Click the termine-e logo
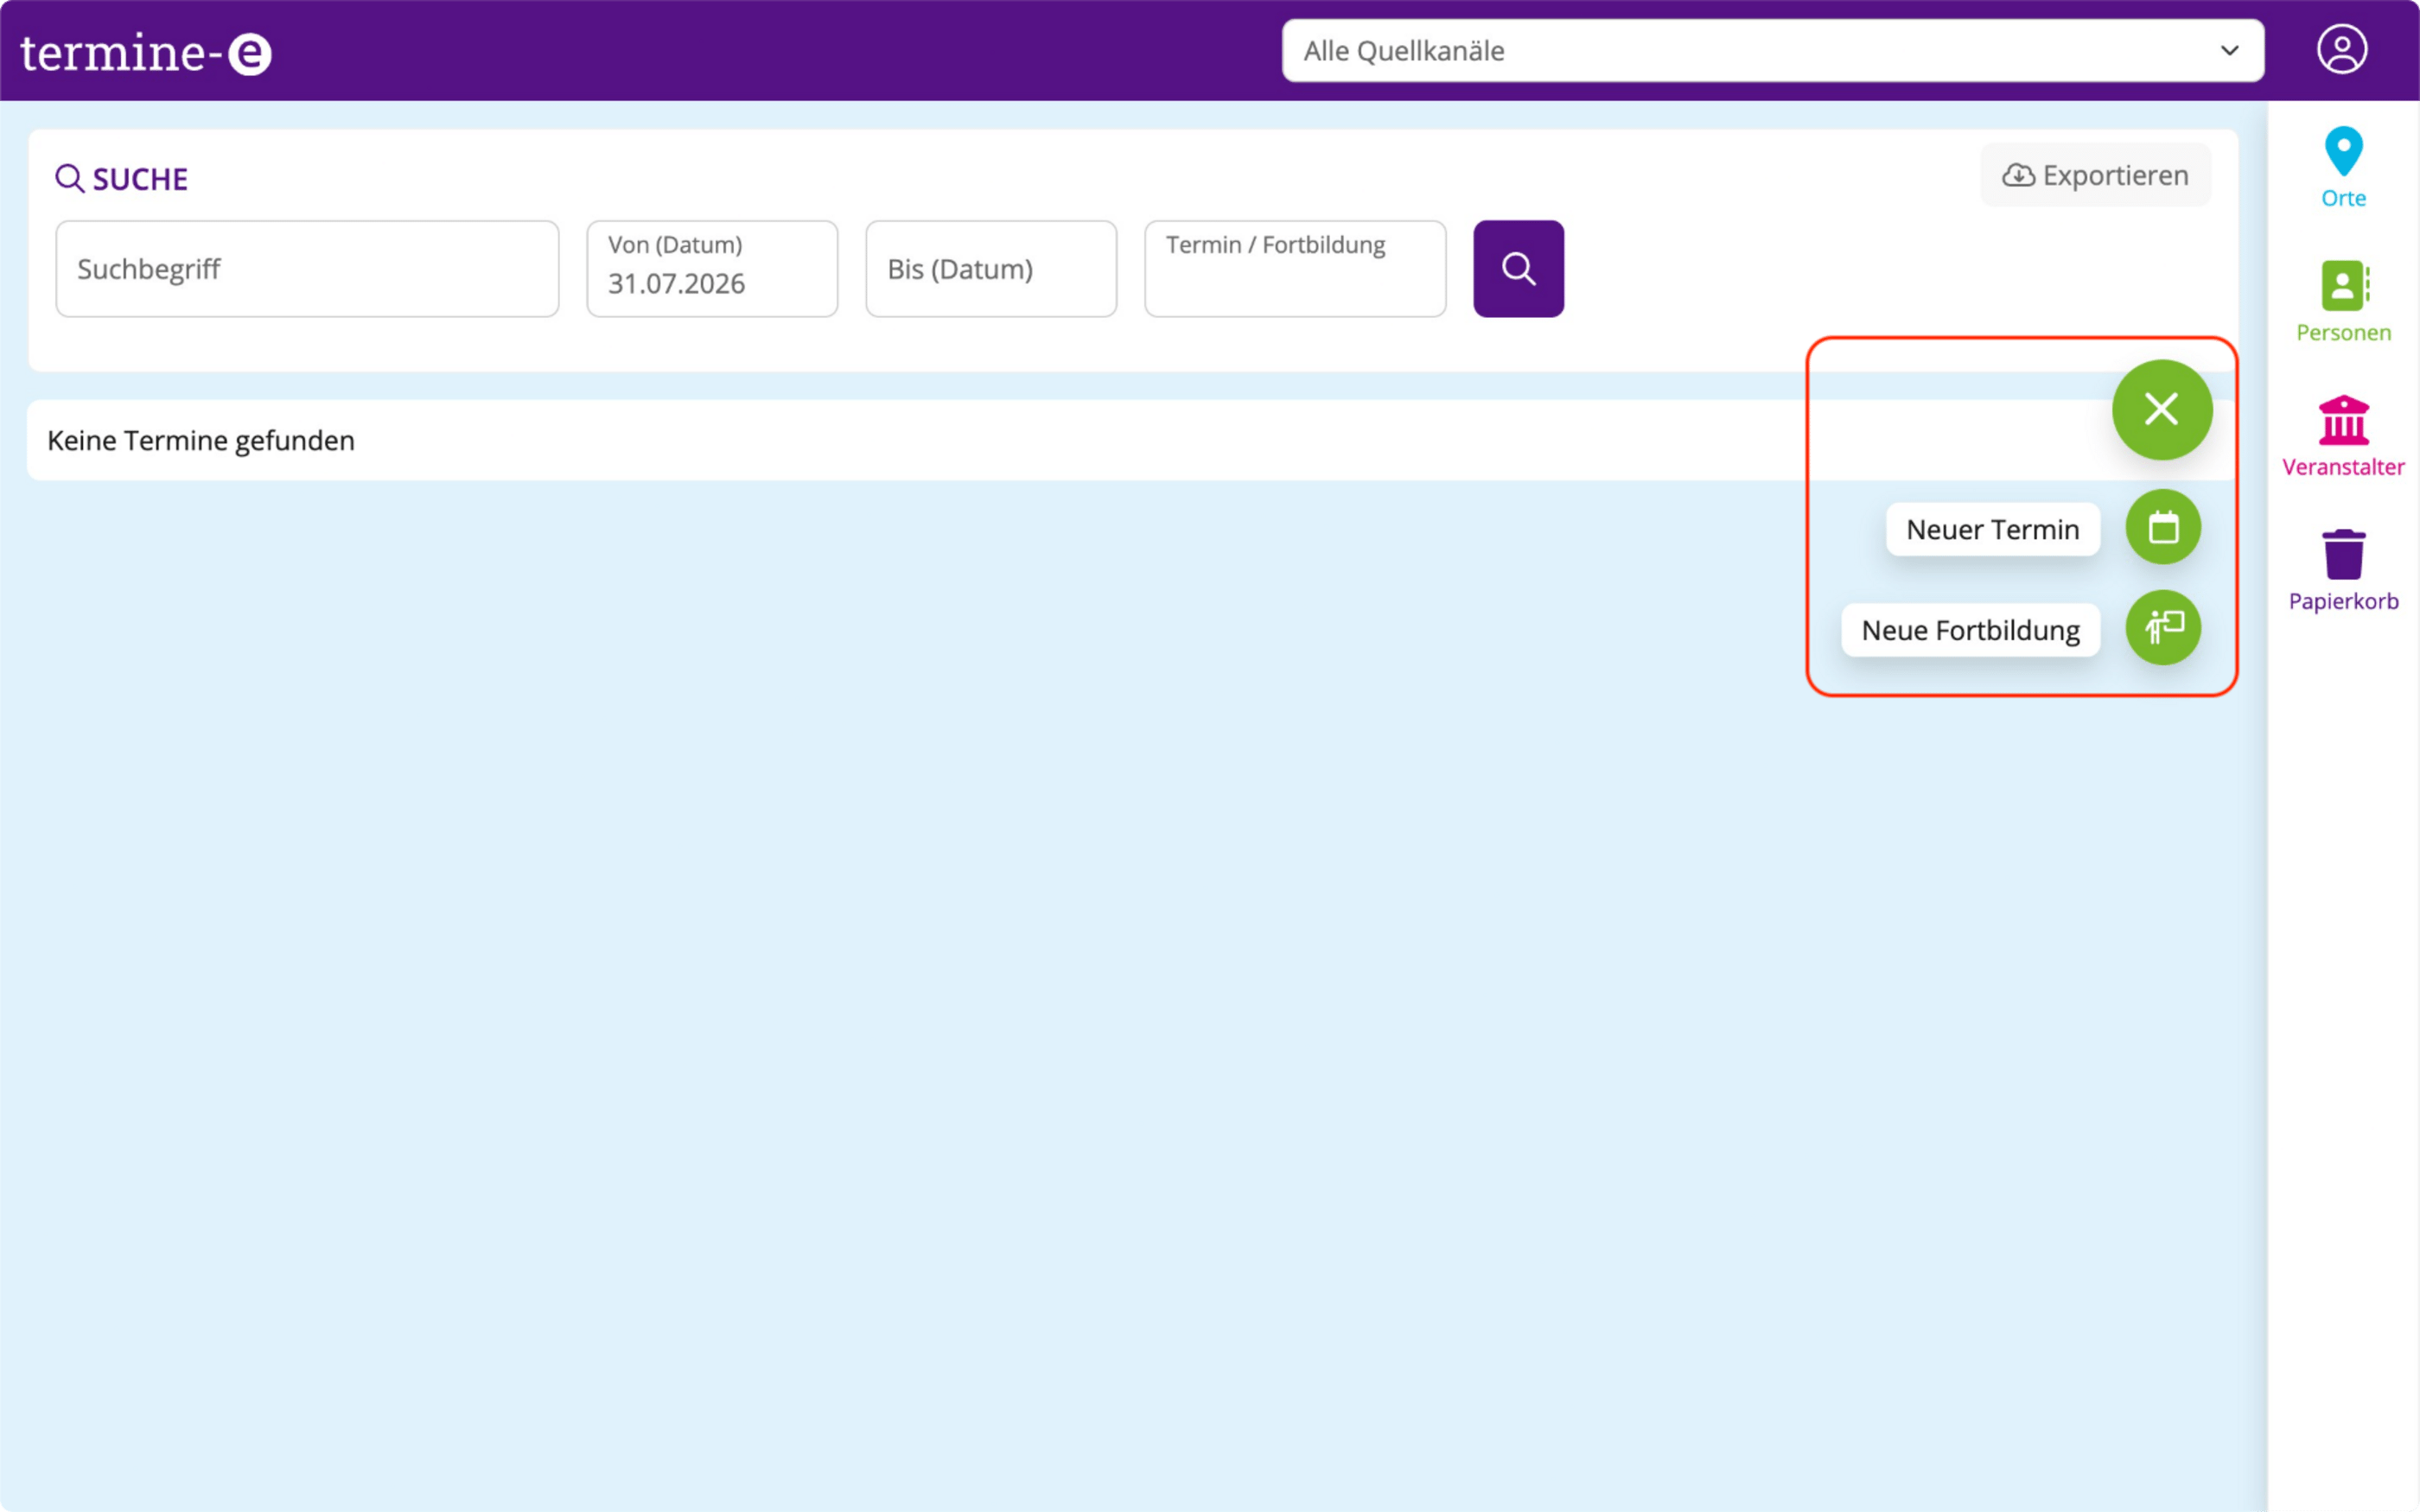 [x=146, y=52]
